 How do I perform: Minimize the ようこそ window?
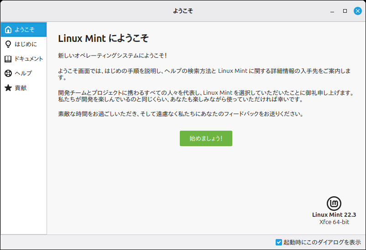click(x=332, y=10)
